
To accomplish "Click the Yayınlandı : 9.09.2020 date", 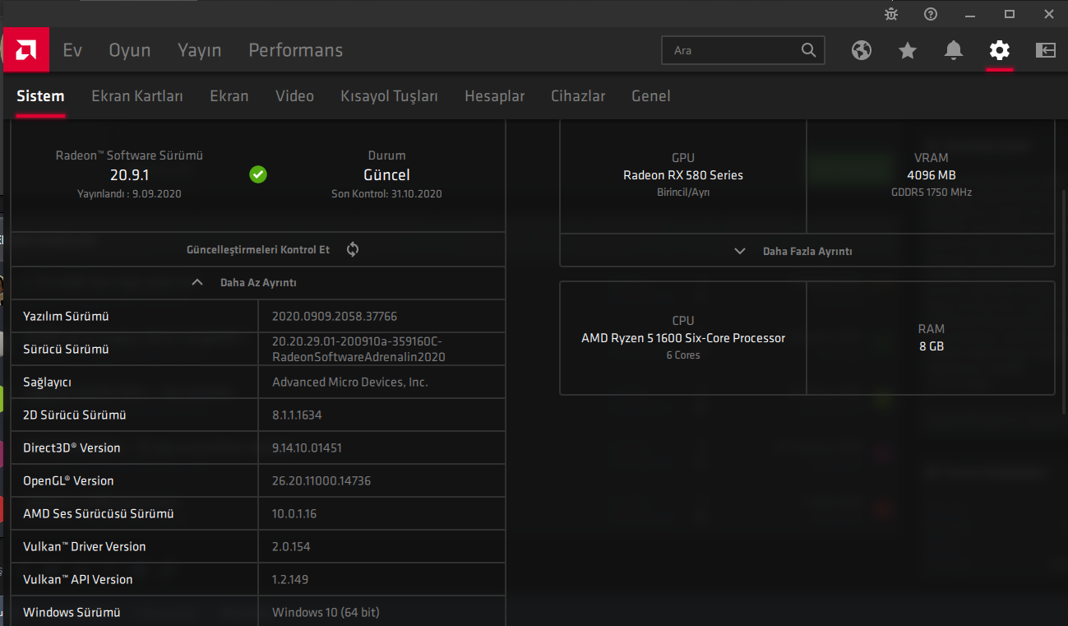I will pos(129,194).
